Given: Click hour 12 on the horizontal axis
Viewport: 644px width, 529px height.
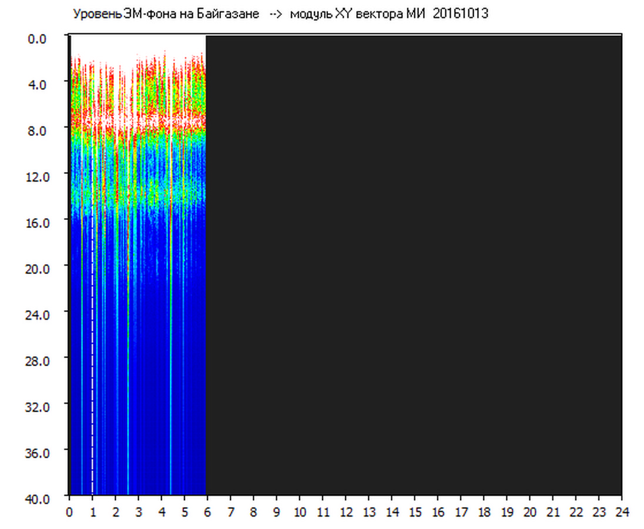Looking at the screenshot, I should point(346,512).
